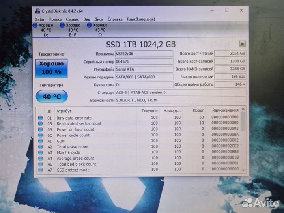Open the Язык(Language) menu
The width and height of the screenshot is (284, 213).
[x=141, y=19]
